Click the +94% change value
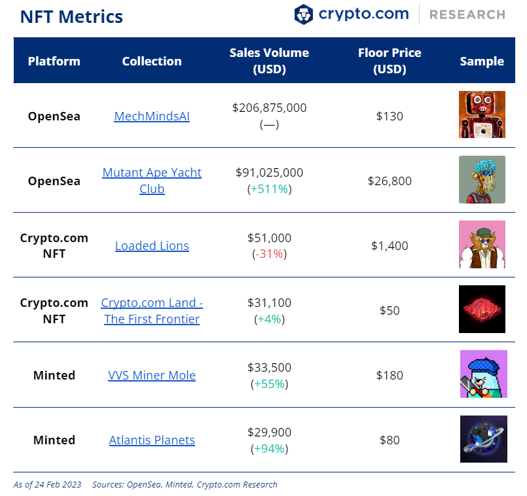527x496 pixels. [x=269, y=449]
